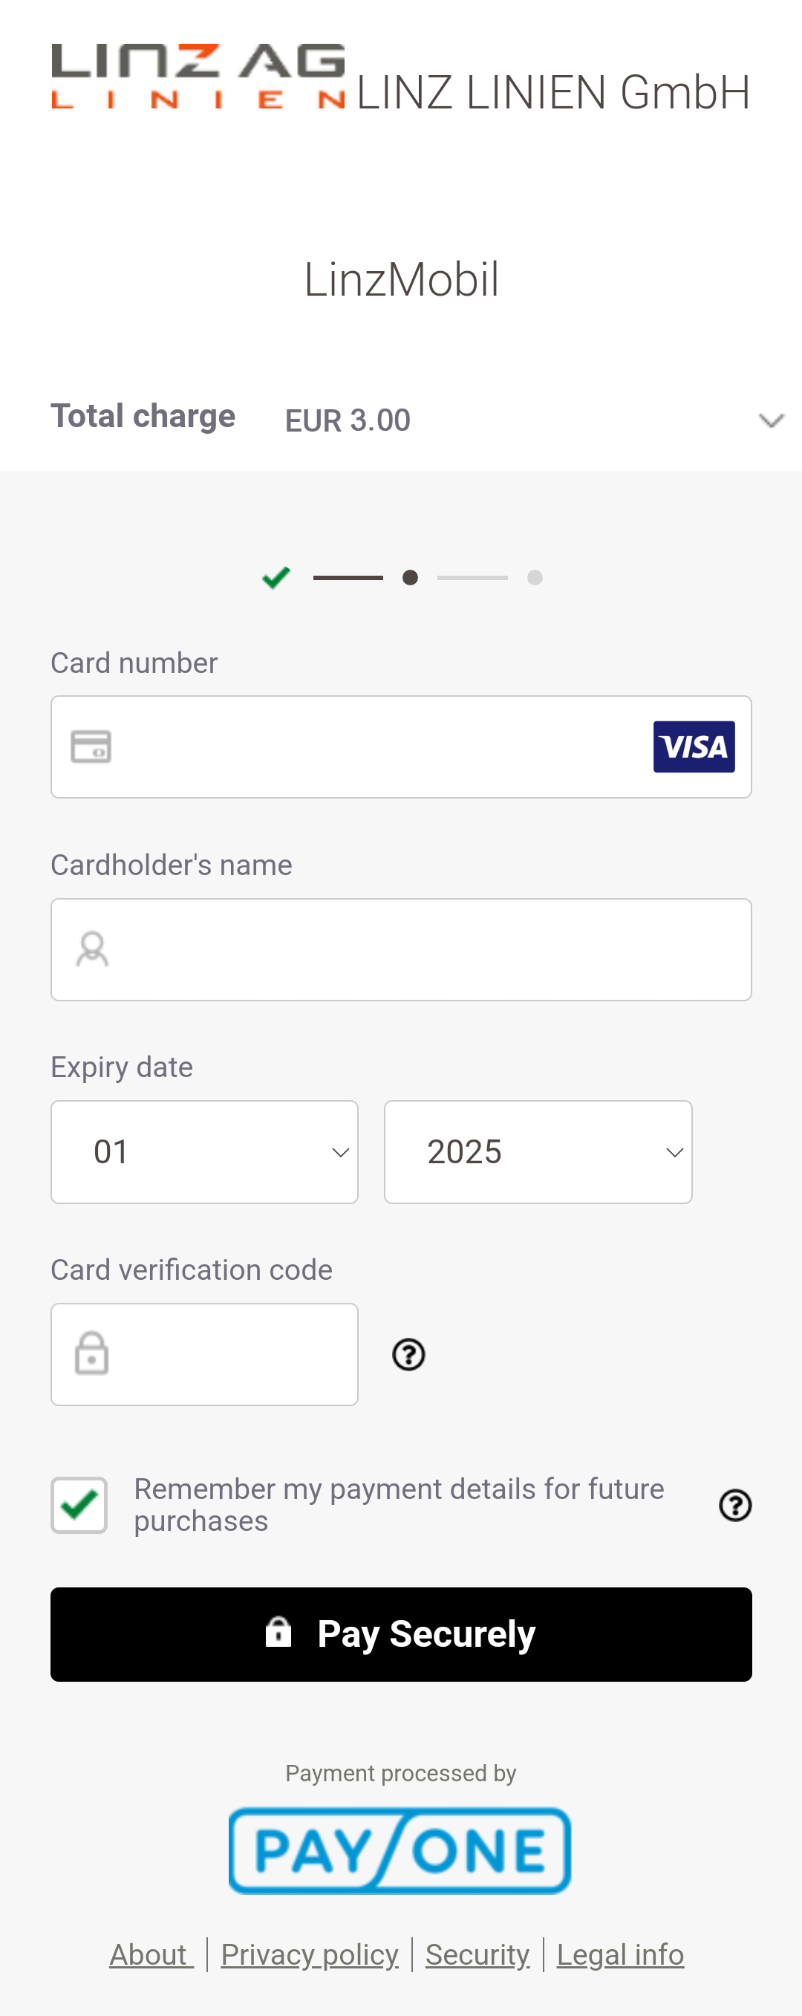Uncheck Remember my payment details checkbox
Viewport: 802px width, 2016px height.
coord(79,1505)
